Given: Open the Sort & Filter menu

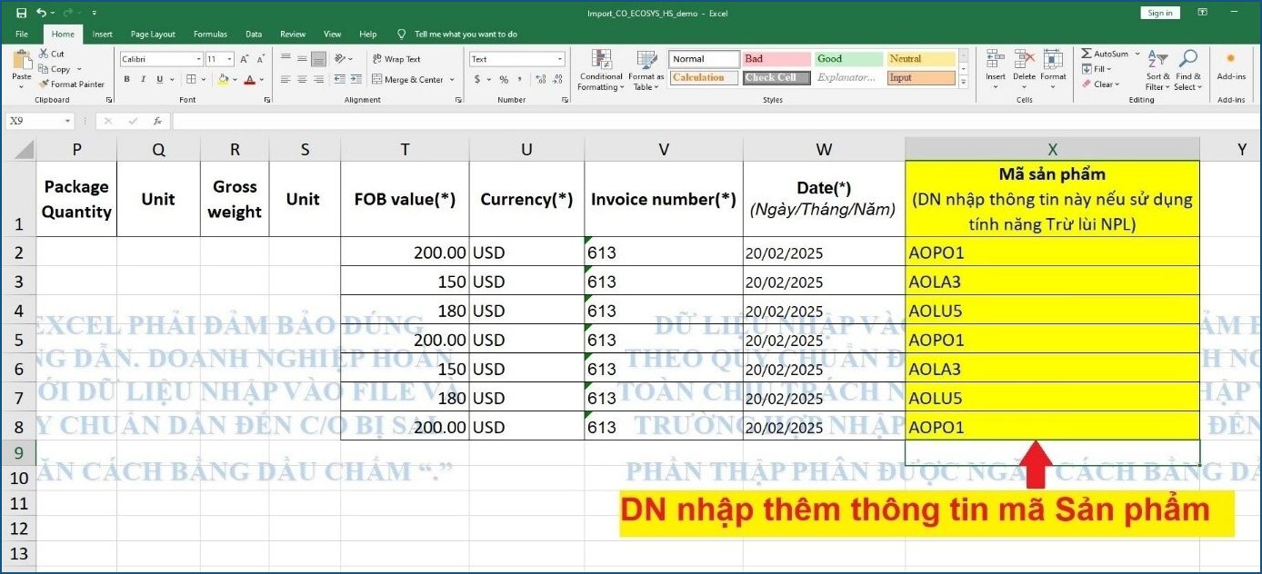Looking at the screenshot, I should (1158, 71).
